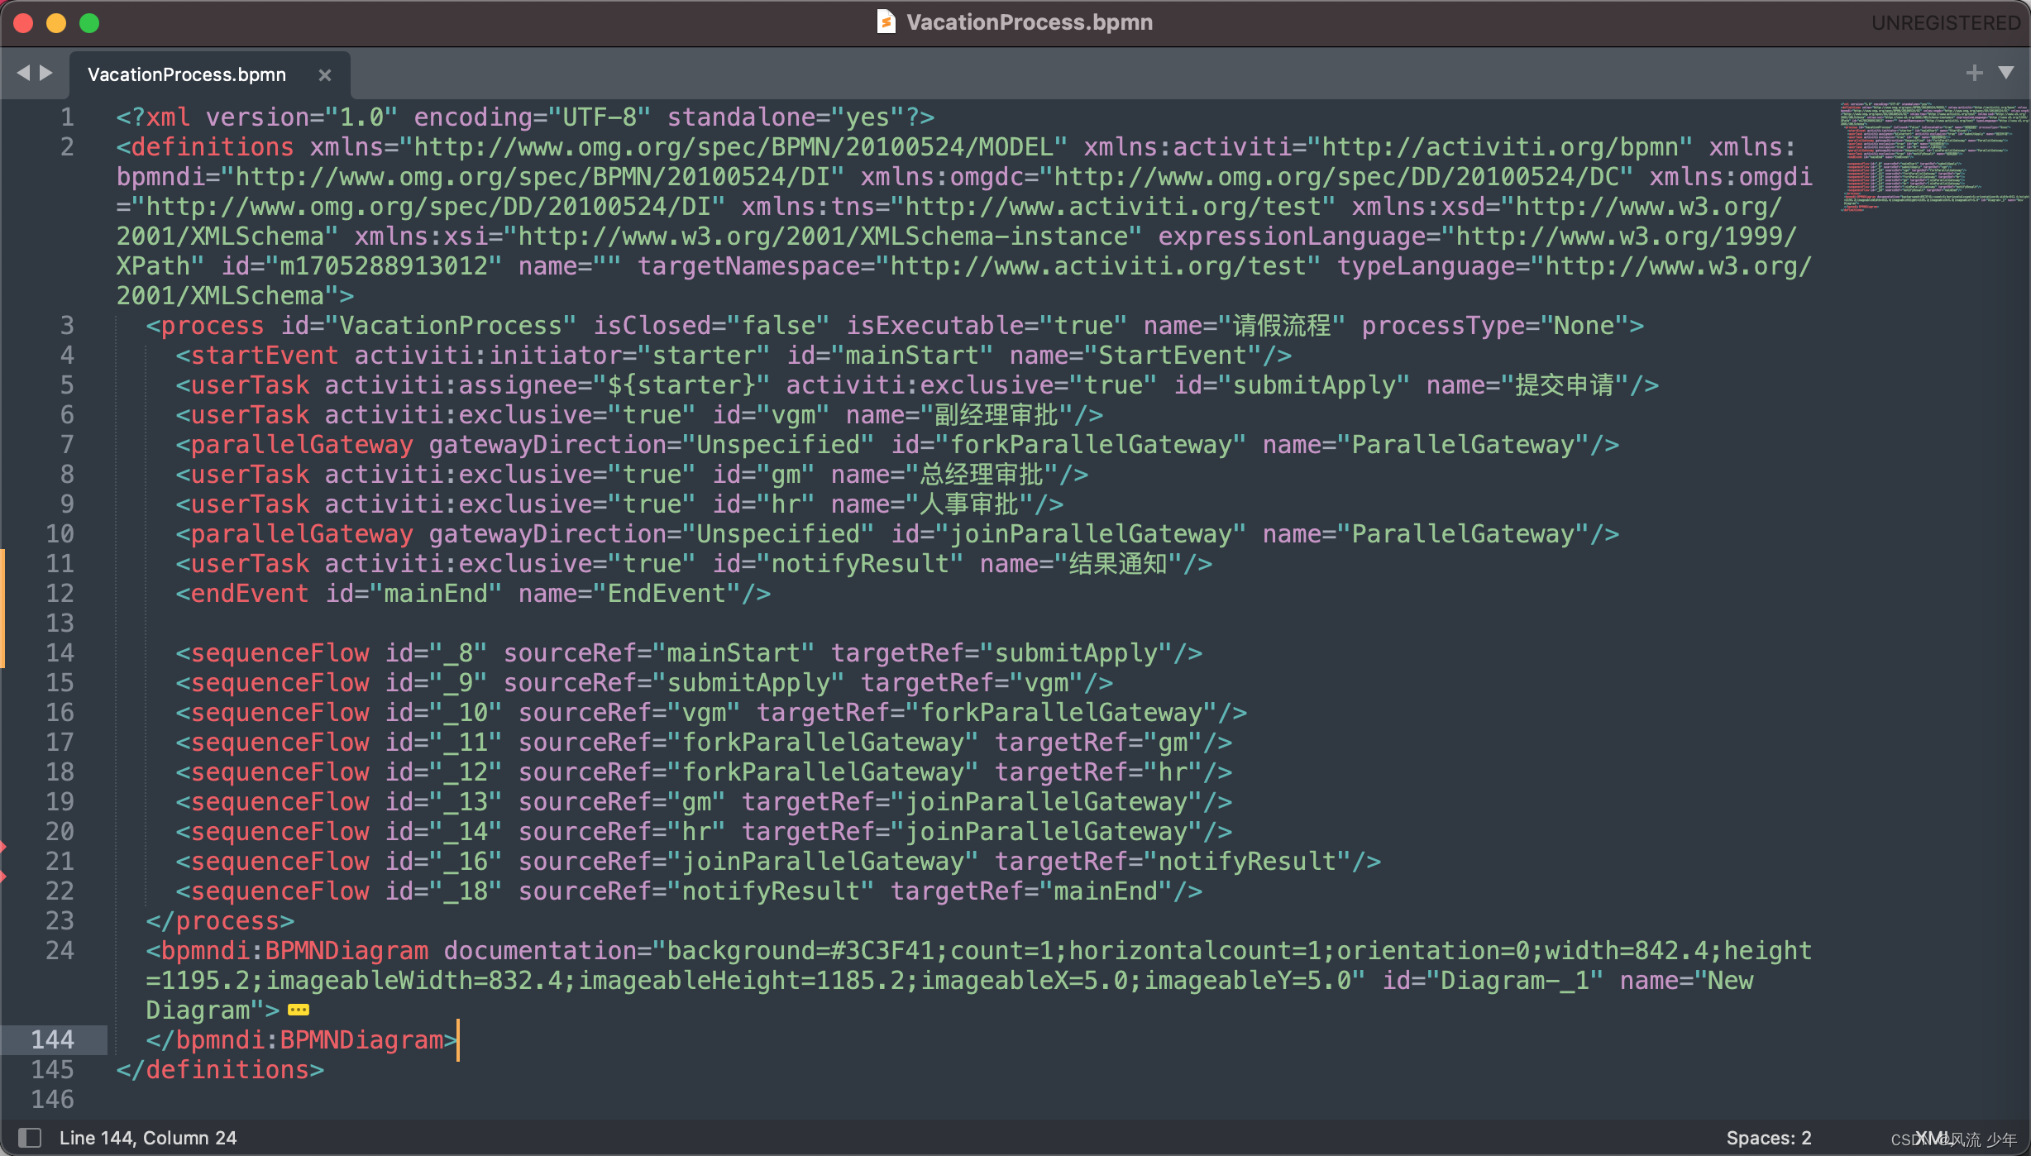Click the Line 144, Column 24 status text
Viewport: 2031px width, 1156px height.
[x=148, y=1138]
